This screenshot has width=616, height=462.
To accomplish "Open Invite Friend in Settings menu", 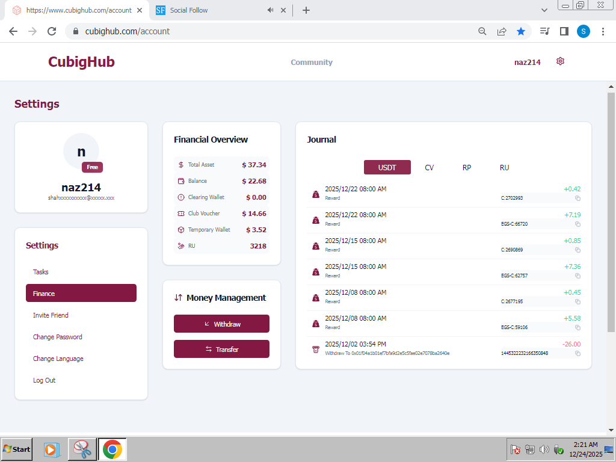I will click(51, 315).
